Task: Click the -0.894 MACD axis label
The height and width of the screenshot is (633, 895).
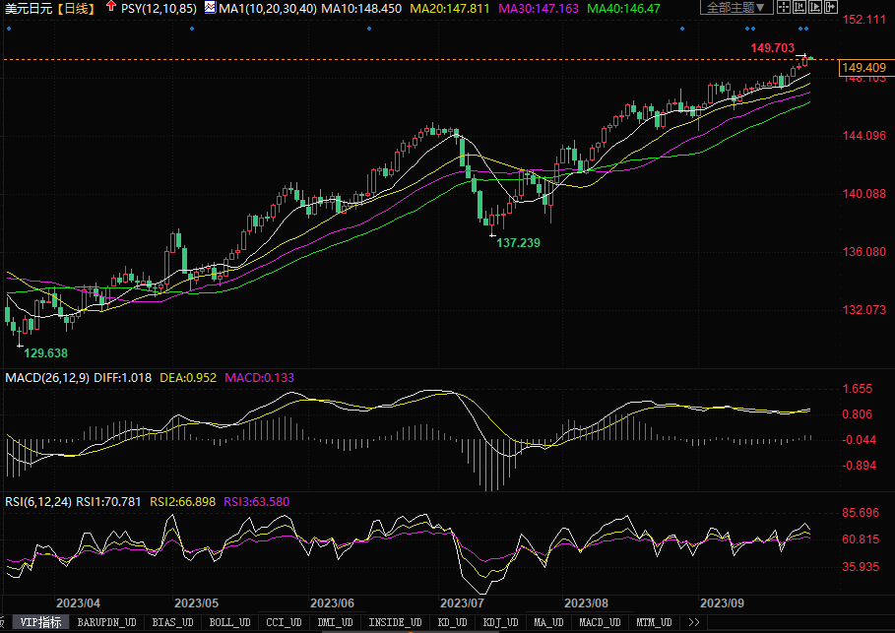Action: pyautogui.click(x=859, y=466)
